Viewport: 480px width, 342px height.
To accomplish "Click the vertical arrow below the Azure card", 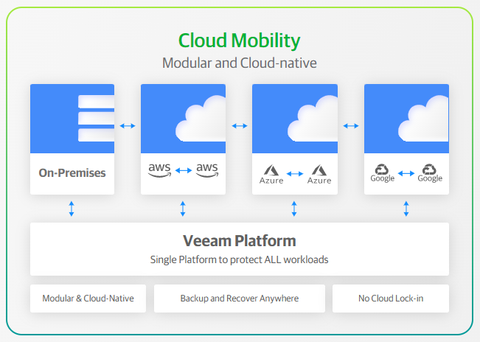I will (294, 209).
